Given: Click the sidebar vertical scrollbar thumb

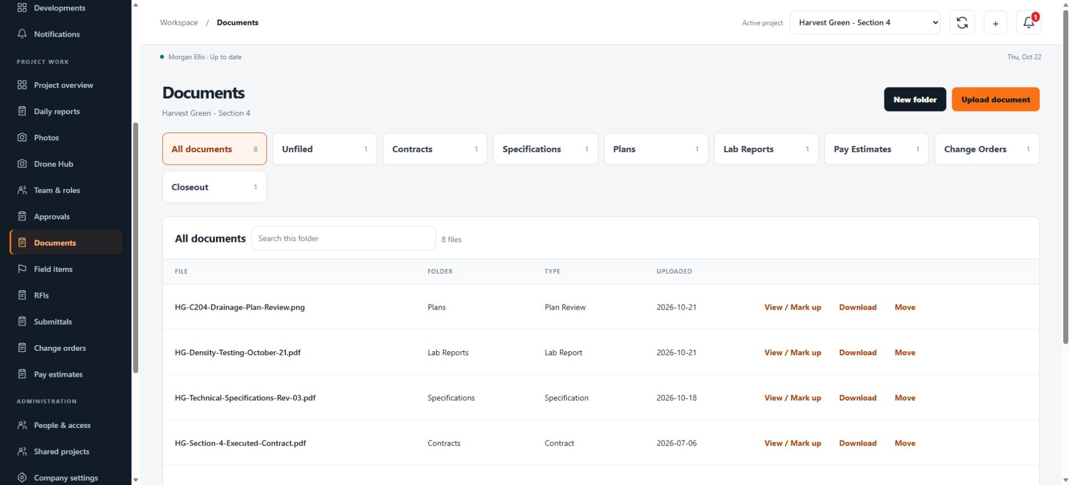Looking at the screenshot, I should click(135, 248).
